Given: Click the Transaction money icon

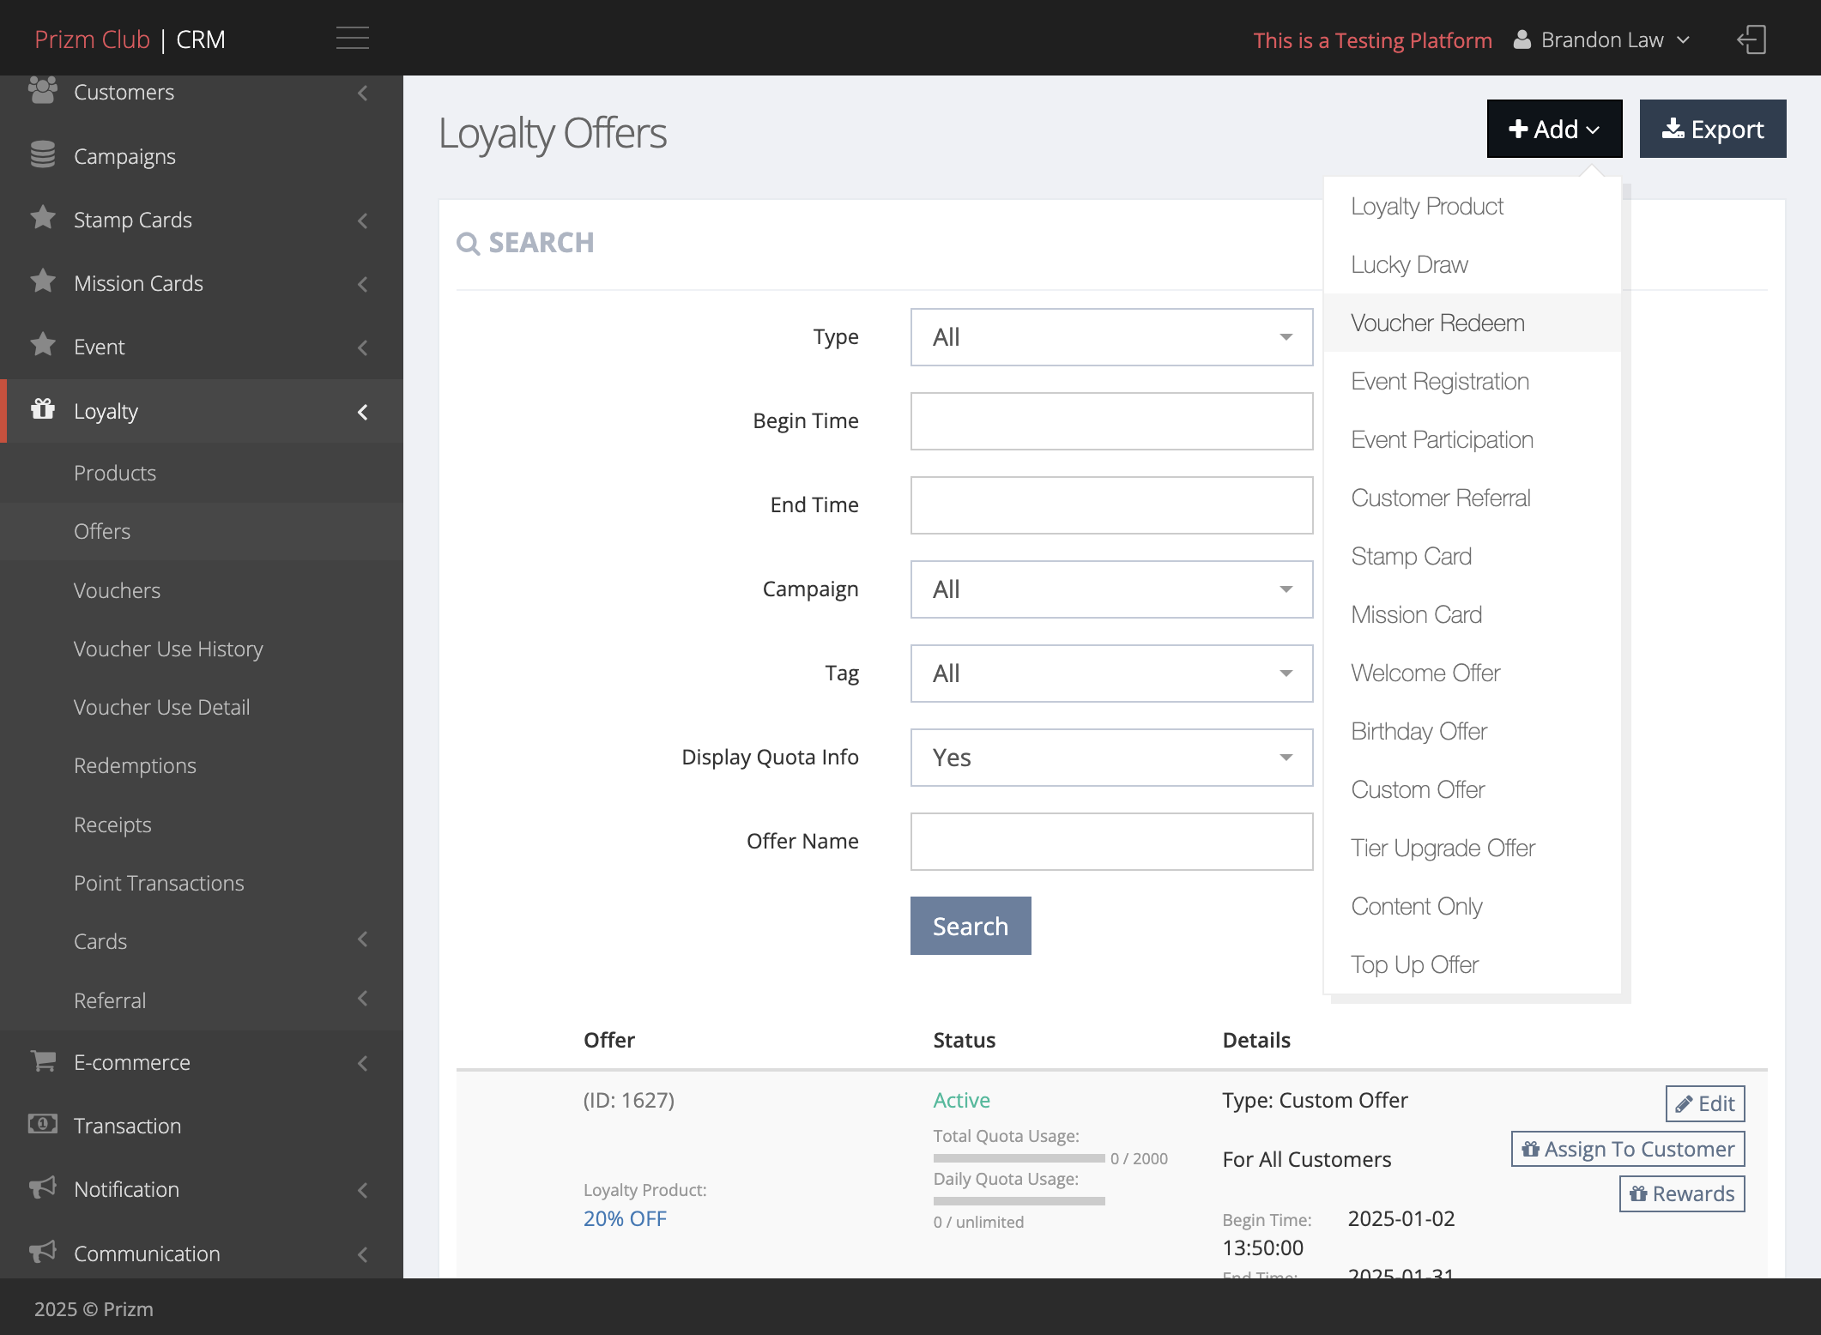Looking at the screenshot, I should 43,1124.
